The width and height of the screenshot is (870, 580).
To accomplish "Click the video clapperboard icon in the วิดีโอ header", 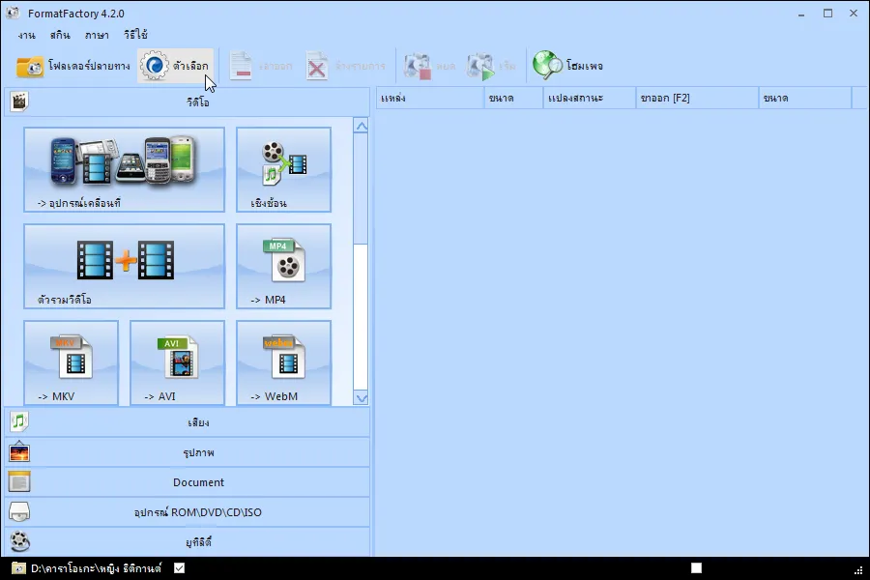I will point(19,101).
